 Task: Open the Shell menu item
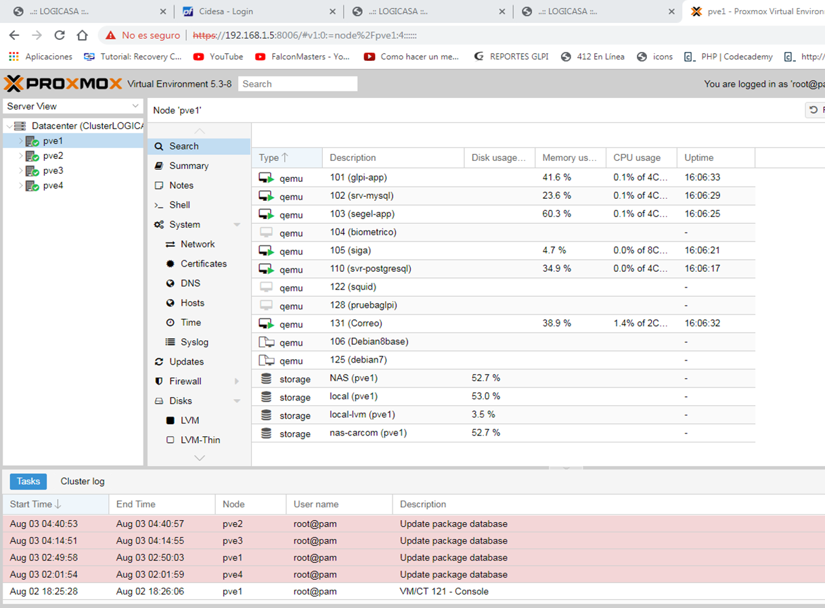(179, 205)
